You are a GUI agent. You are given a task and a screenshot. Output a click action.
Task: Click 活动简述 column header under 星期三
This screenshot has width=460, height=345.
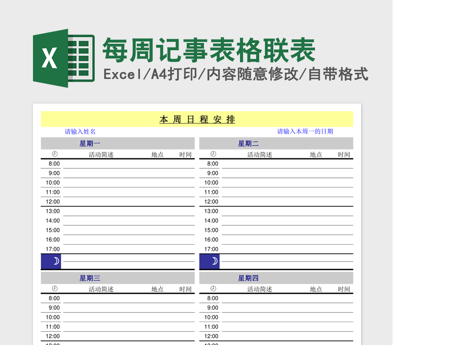pos(101,289)
